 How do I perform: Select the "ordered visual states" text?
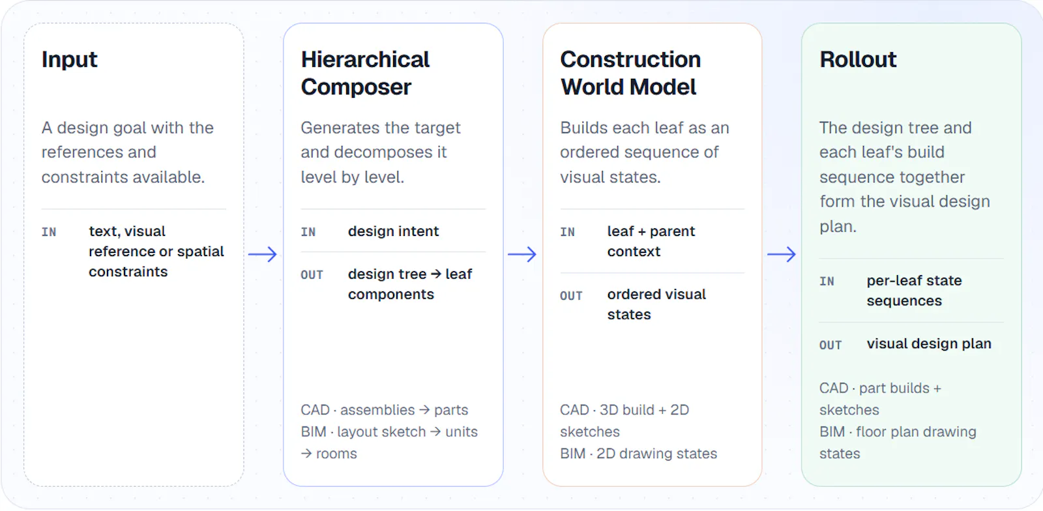coord(656,304)
